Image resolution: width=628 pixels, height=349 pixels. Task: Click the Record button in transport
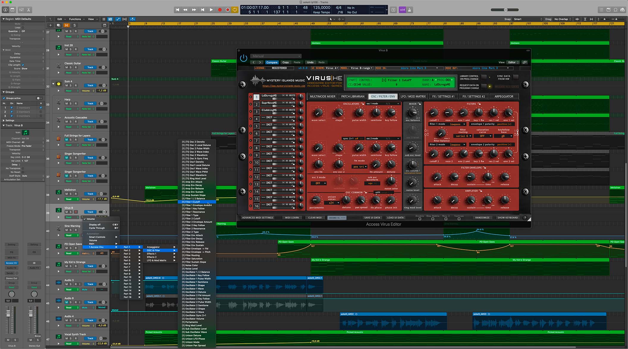[x=220, y=10]
